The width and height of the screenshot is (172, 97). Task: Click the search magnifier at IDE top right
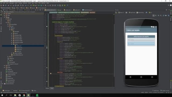coord(169,5)
